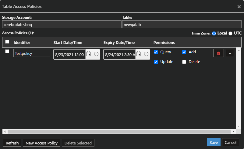
Task: Add a policy row with the plus button
Action: point(230,53)
